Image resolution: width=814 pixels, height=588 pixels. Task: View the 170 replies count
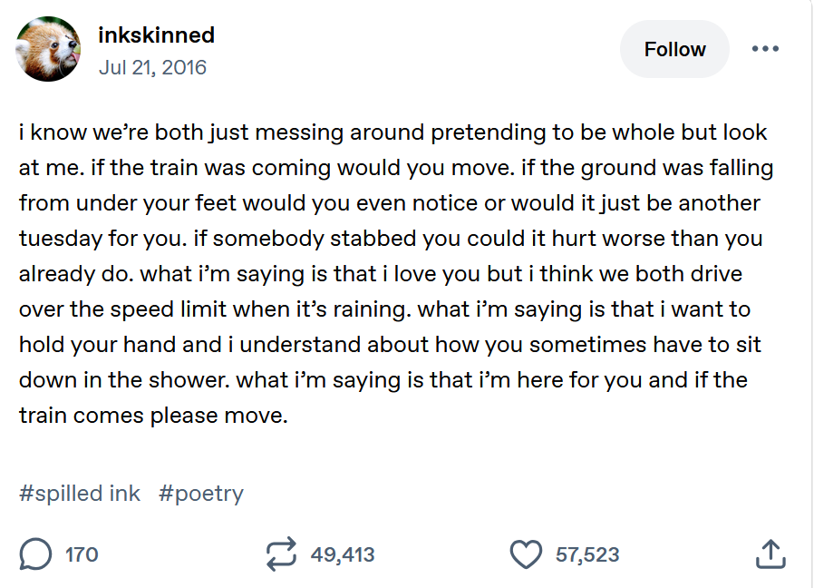[82, 554]
